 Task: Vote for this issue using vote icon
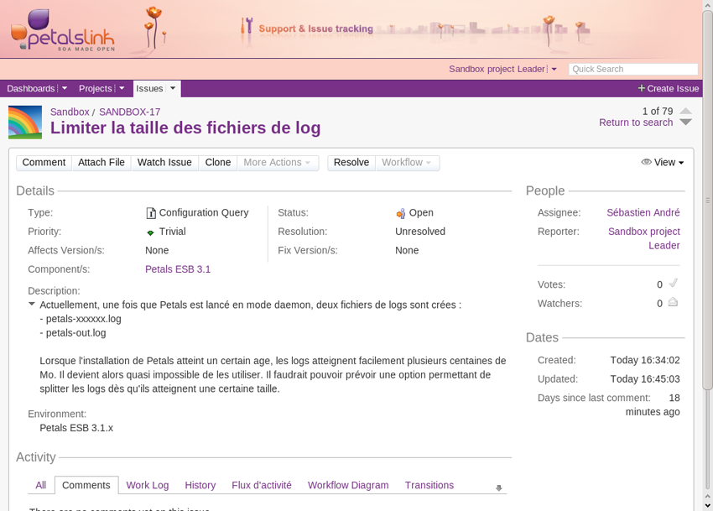pyautogui.click(x=673, y=284)
